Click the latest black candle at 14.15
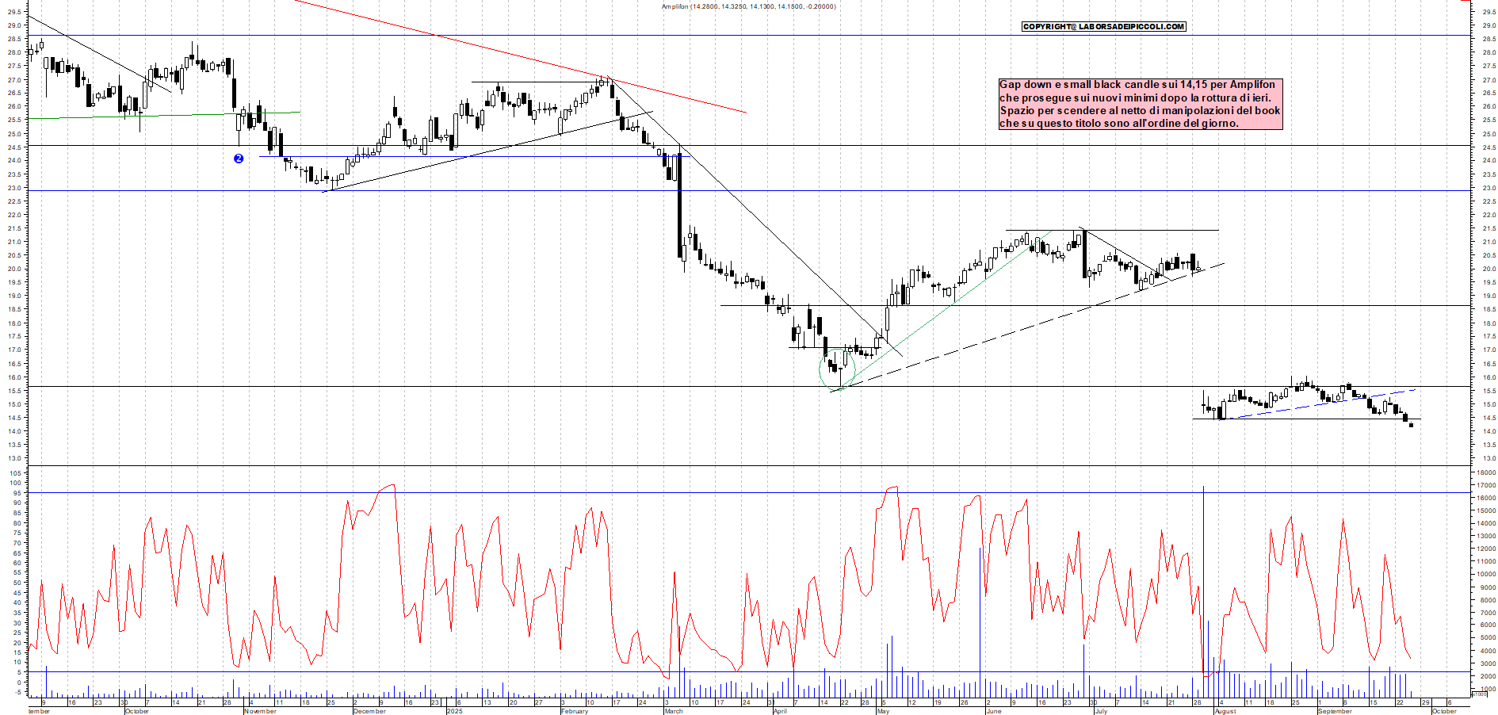 click(1411, 425)
